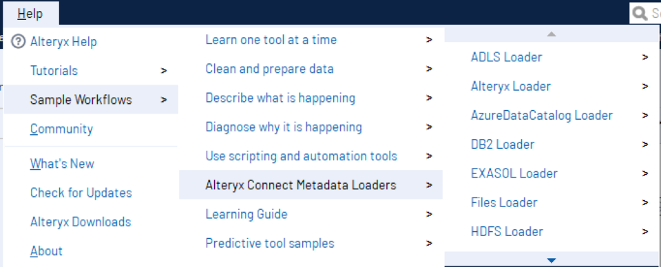Select Sample Workflows menu entry
This screenshot has height=267, width=661.
91,99
